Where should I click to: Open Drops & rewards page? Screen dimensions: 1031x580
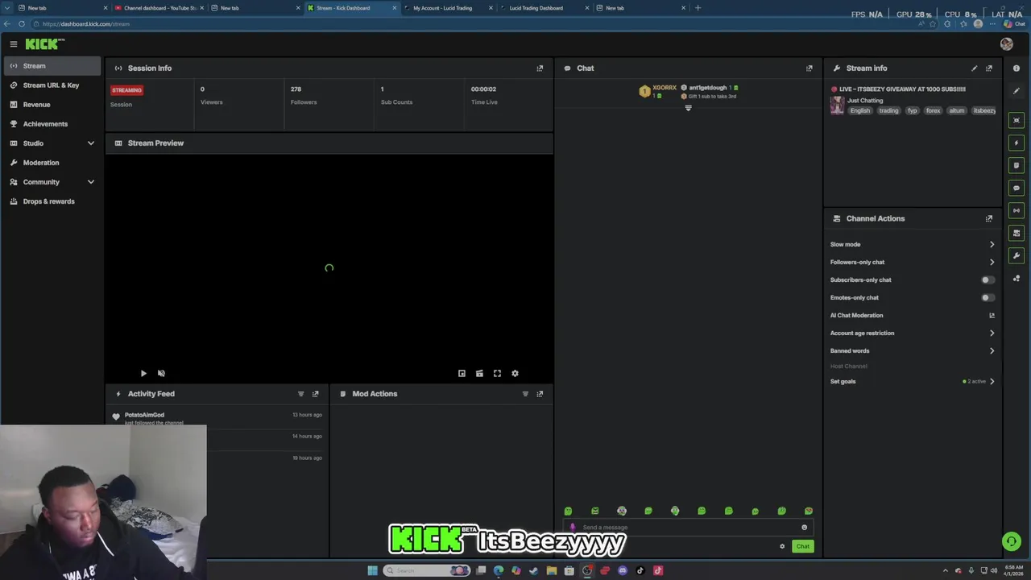click(x=52, y=201)
